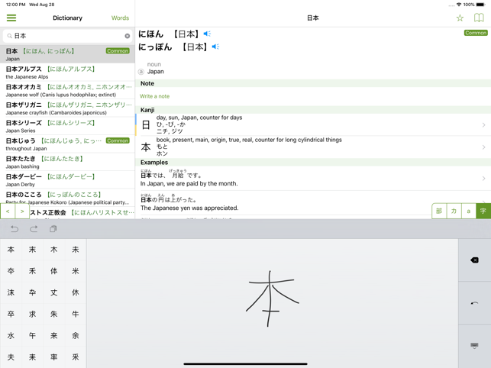
Task: Go to previous entry with left arrow
Action: pos(8,211)
